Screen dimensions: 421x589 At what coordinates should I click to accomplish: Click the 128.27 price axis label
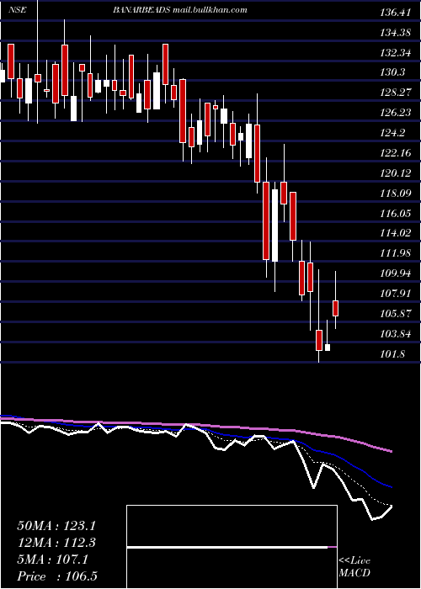point(395,93)
